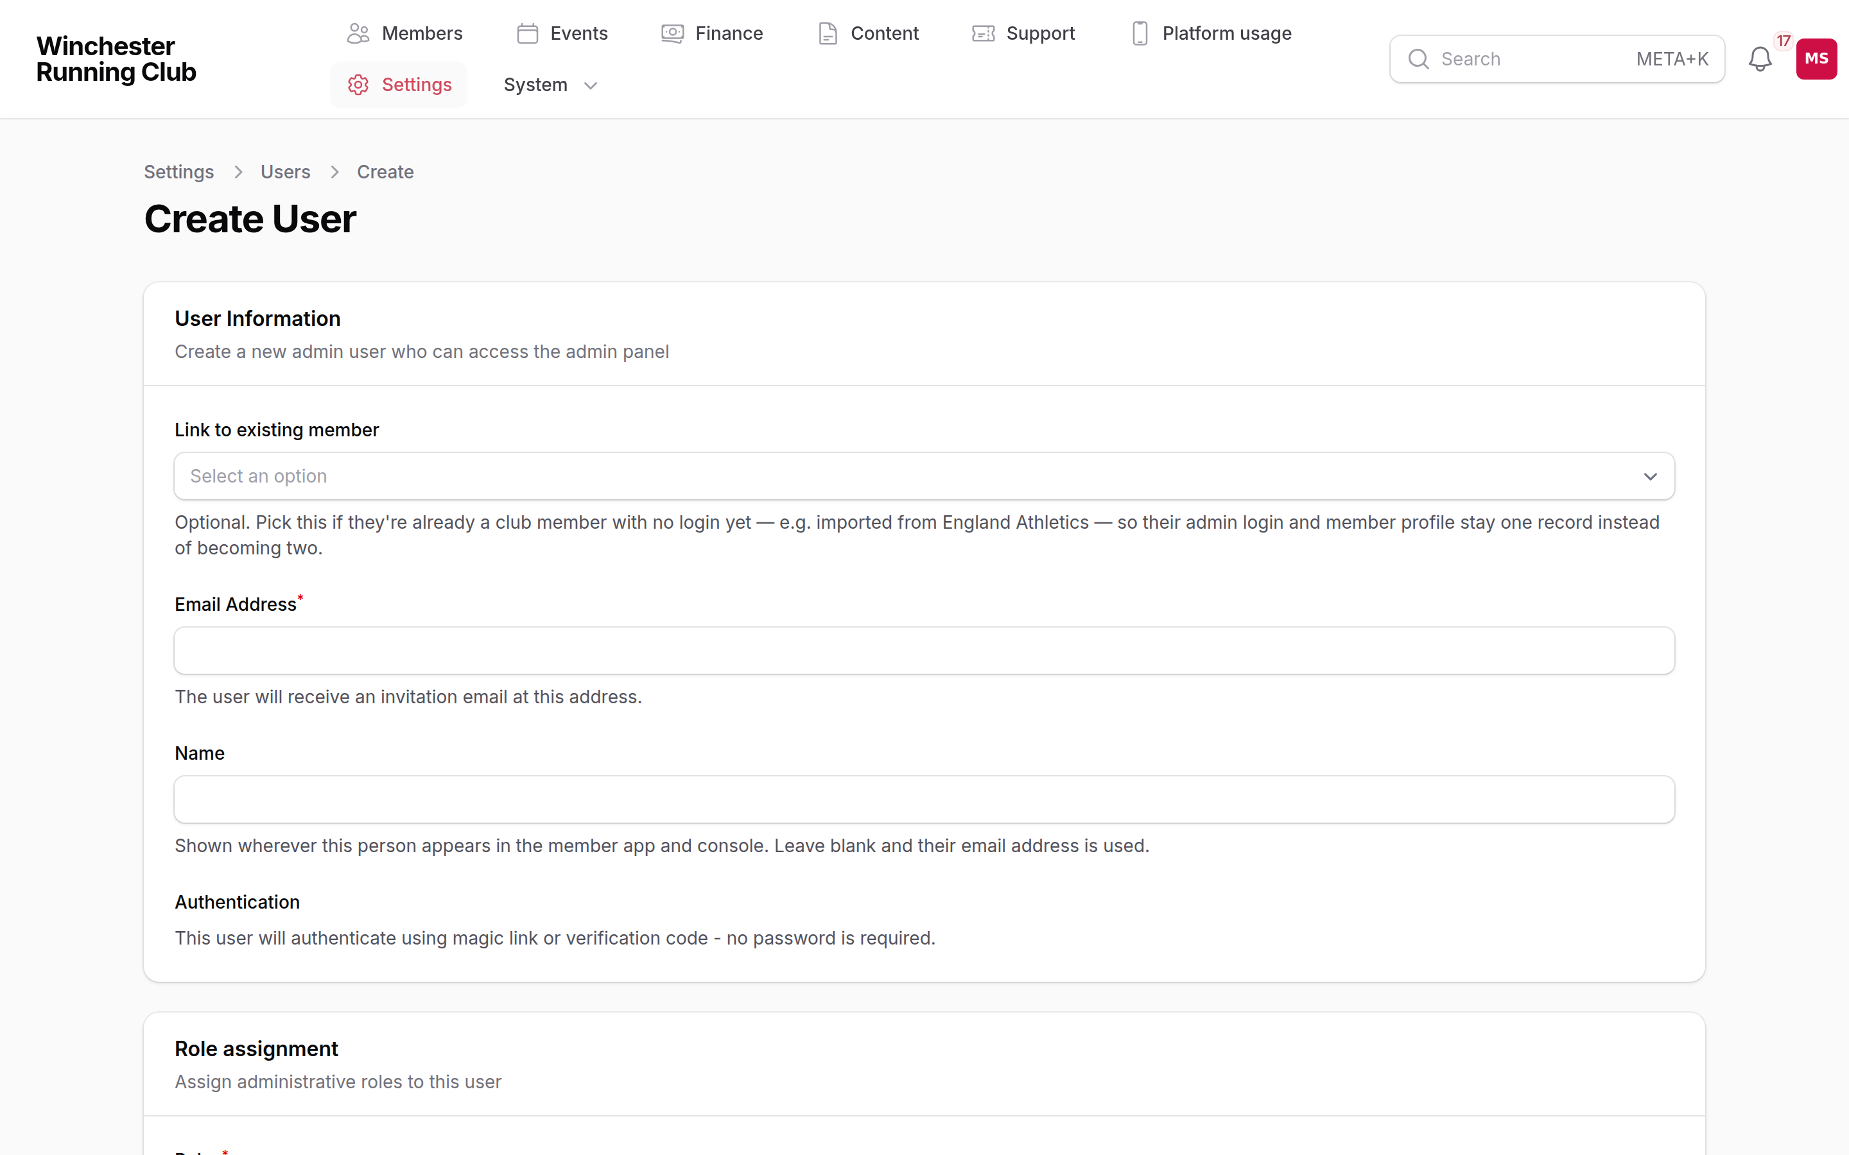Open the System nav menu
The height and width of the screenshot is (1155, 1849).
tap(550, 85)
